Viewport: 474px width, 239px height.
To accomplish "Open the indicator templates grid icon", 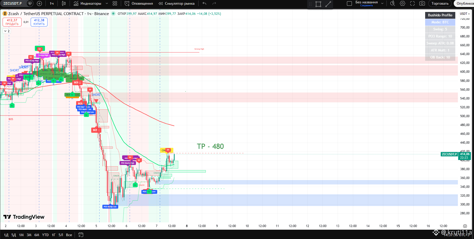I will pos(115,3).
